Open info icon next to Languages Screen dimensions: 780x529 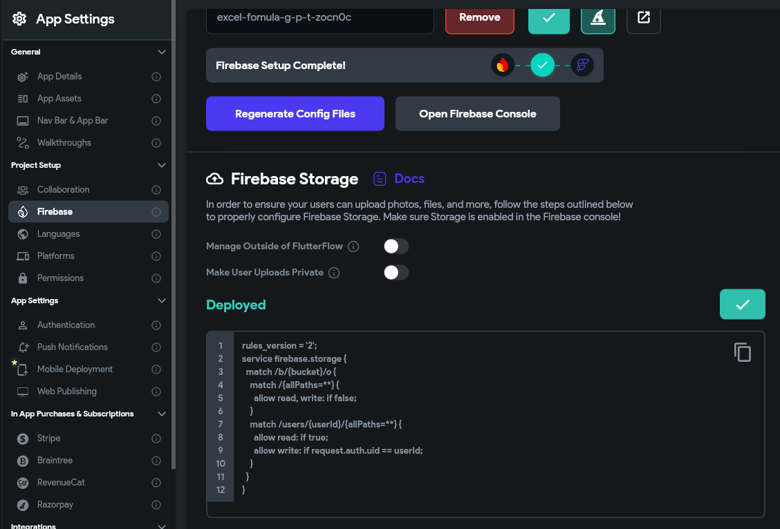point(156,234)
